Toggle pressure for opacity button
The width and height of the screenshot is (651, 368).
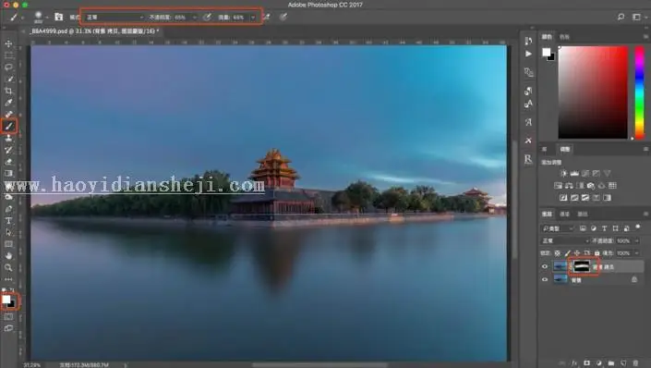point(207,17)
